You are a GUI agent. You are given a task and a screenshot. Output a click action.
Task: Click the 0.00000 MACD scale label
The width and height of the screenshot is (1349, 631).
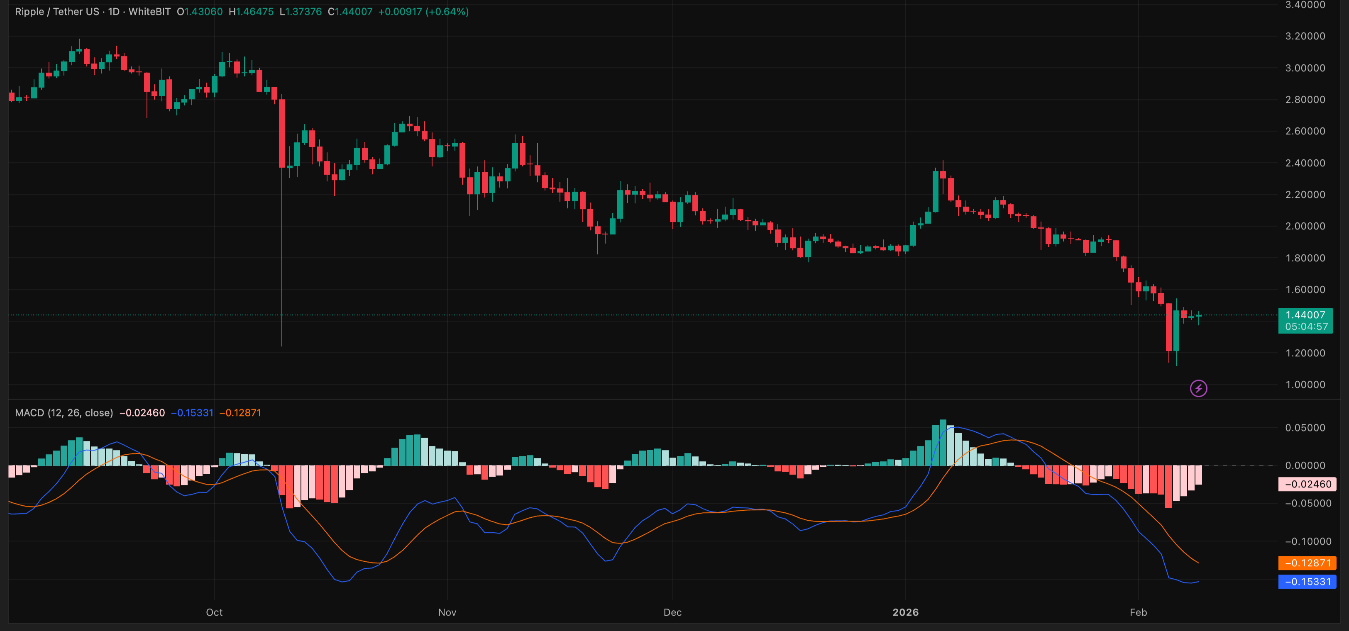pos(1305,465)
